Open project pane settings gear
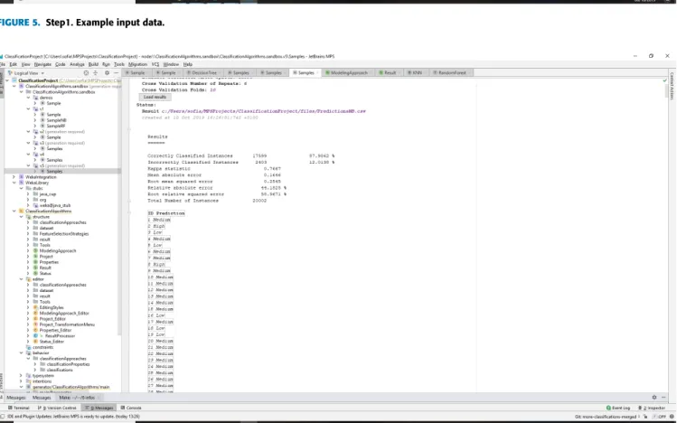 coord(107,73)
